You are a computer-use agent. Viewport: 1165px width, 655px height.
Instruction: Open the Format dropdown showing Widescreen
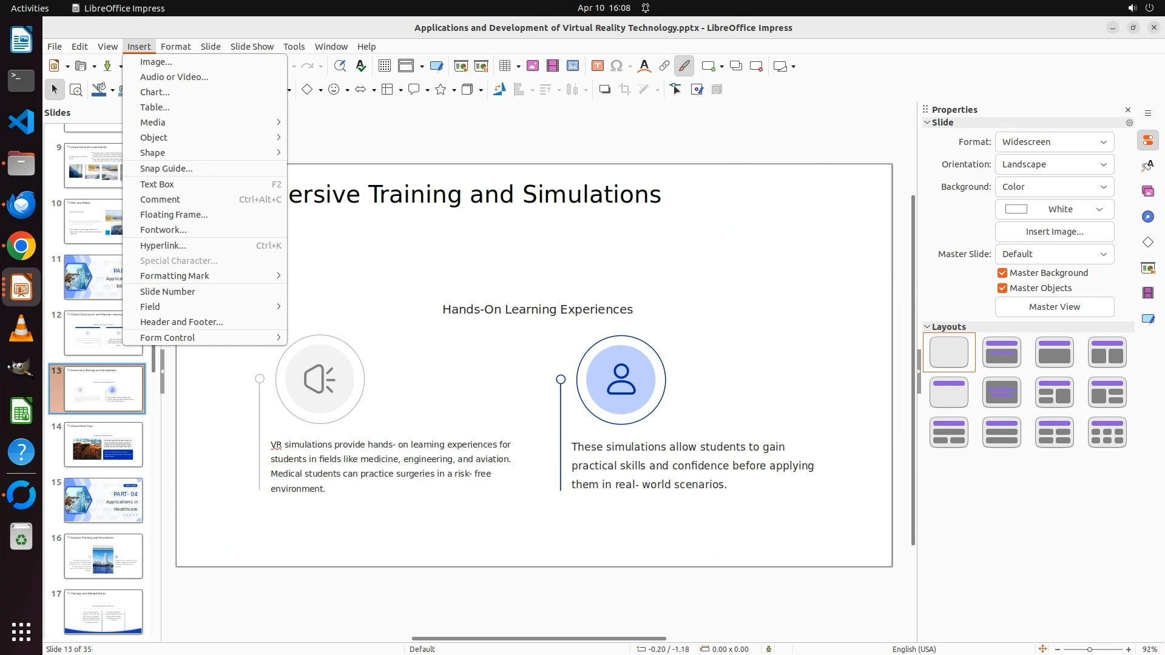(x=1054, y=142)
